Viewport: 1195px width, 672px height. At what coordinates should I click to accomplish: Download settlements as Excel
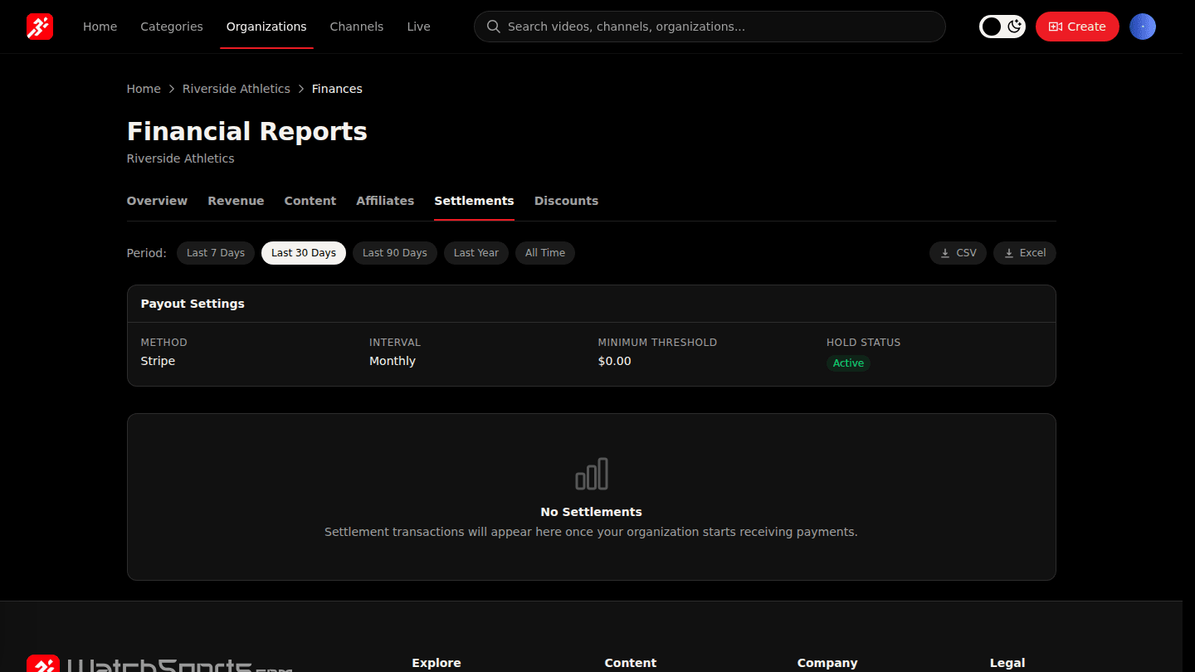(1025, 253)
